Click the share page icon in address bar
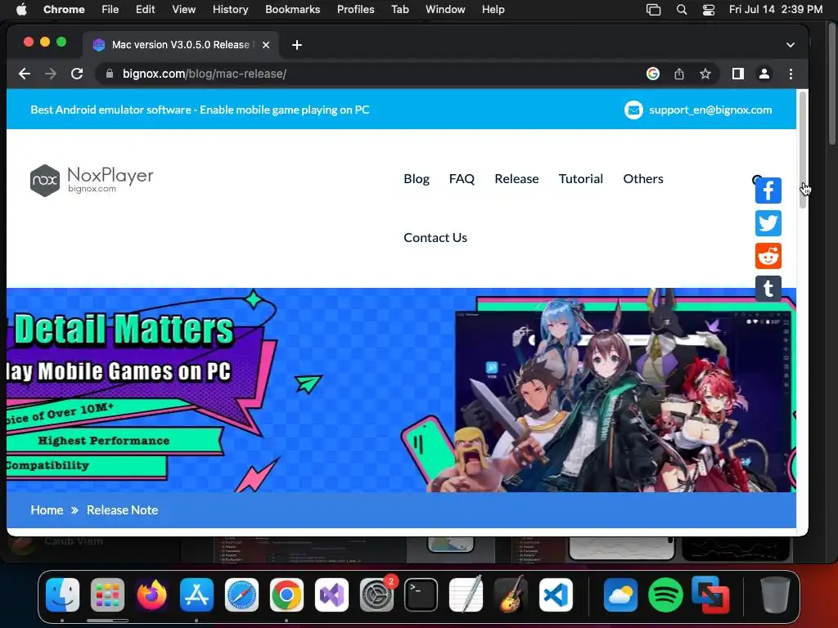Viewport: 838px width, 628px height. coord(678,74)
